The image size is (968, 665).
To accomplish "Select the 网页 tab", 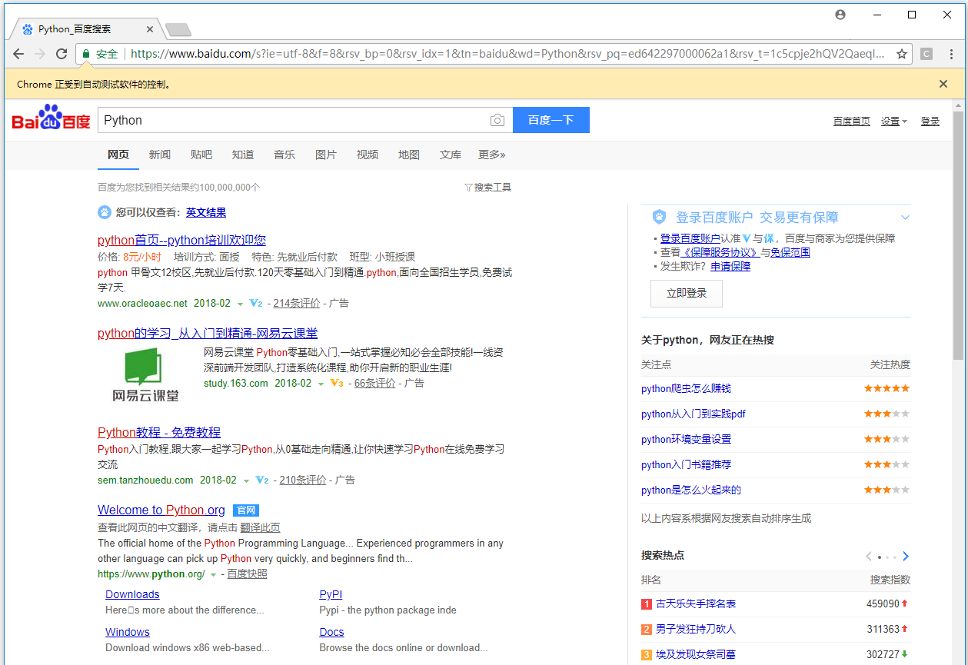I will pos(118,155).
